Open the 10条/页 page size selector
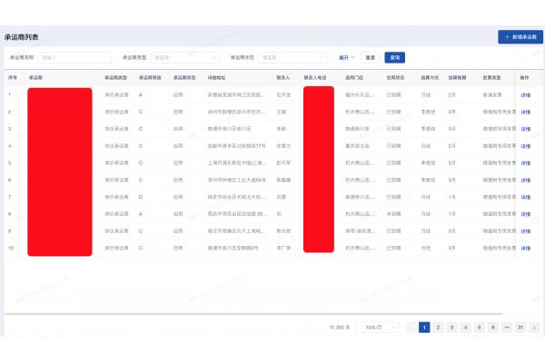The image size is (545, 363). tap(376, 327)
